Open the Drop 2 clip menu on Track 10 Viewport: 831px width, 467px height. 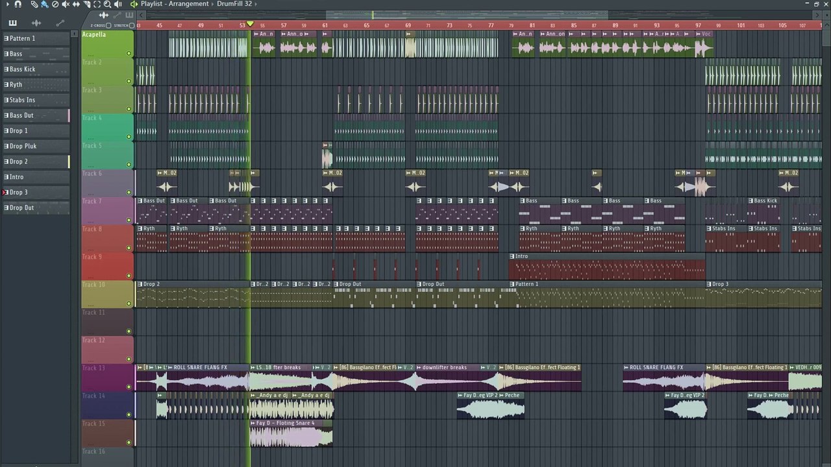(x=140, y=284)
